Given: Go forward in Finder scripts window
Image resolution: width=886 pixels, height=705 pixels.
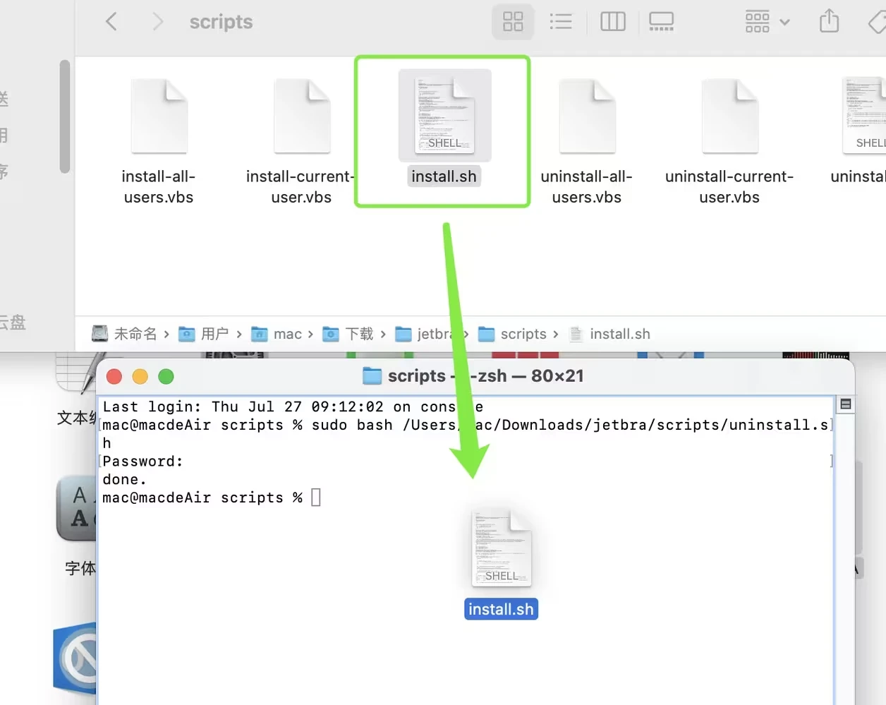Looking at the screenshot, I should pos(157,22).
